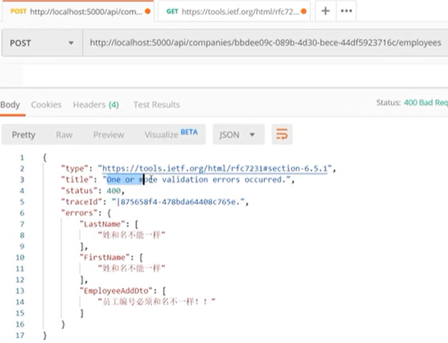This screenshot has height=343, width=448.
Task: Click the "LastName" key on line 7
Action: click(x=103, y=224)
